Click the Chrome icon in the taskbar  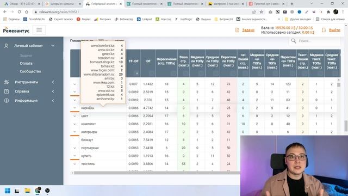pos(38,191)
